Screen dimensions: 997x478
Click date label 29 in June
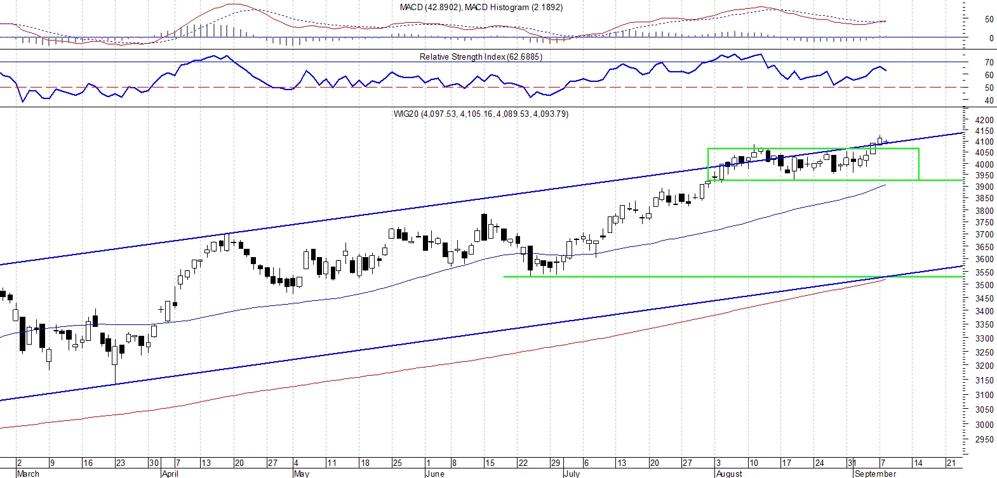[556, 463]
